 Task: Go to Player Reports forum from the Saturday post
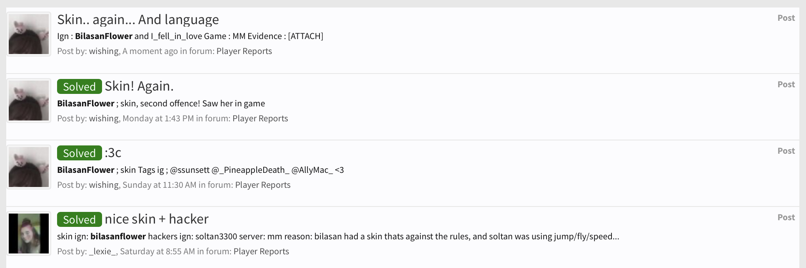click(261, 251)
